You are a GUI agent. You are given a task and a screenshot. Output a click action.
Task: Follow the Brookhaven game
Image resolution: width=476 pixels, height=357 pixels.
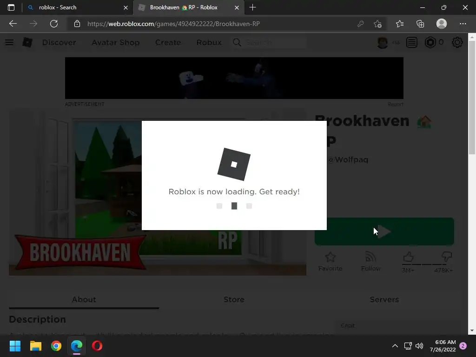point(370,262)
